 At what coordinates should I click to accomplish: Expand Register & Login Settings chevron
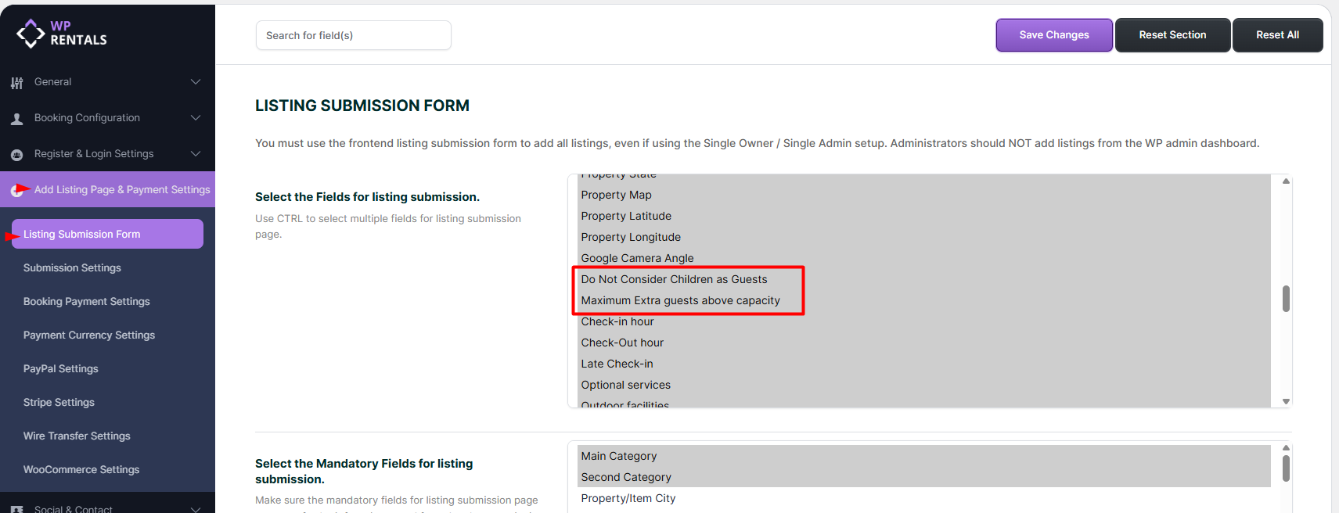(x=196, y=154)
